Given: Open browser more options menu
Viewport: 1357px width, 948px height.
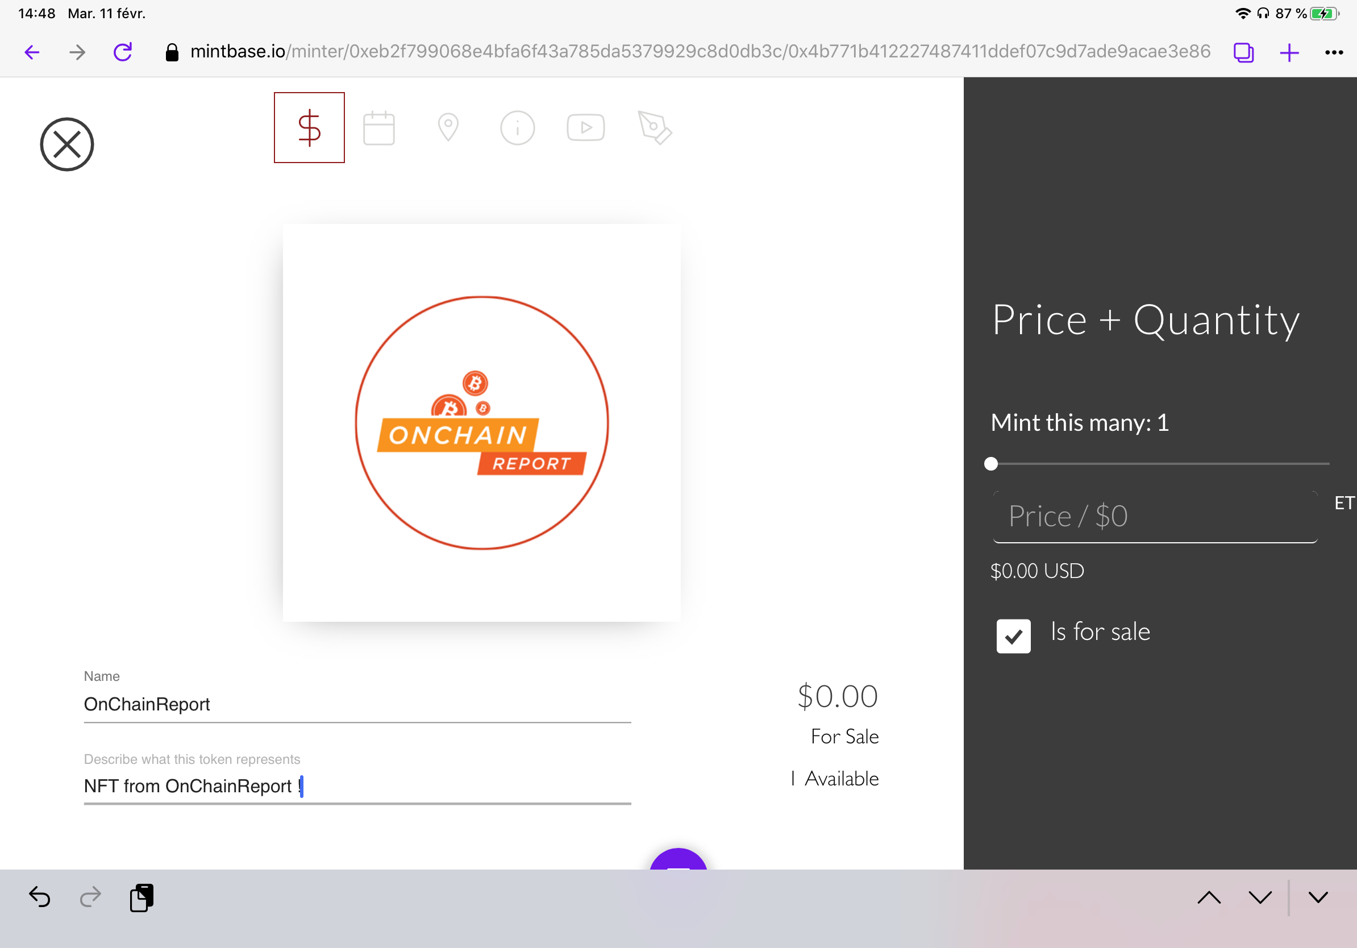Looking at the screenshot, I should coord(1334,53).
